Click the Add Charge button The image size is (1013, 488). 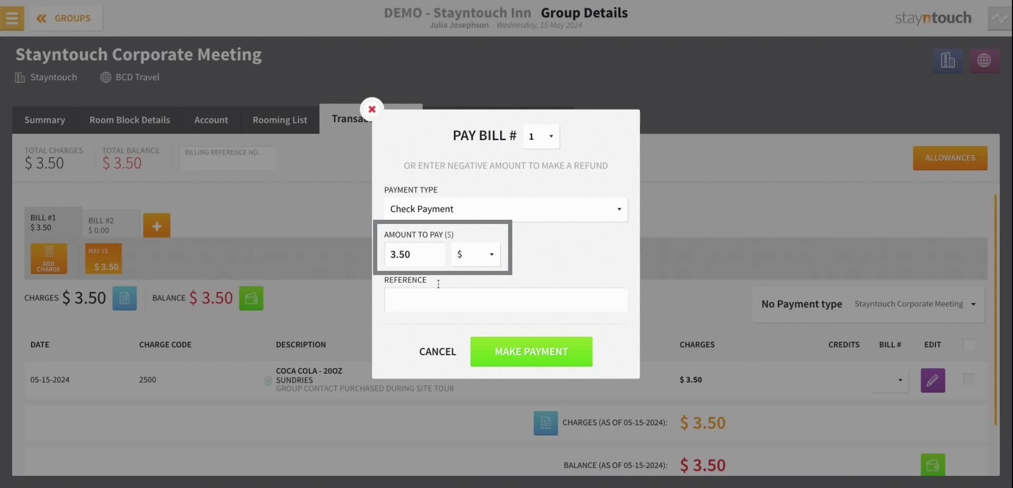click(49, 259)
